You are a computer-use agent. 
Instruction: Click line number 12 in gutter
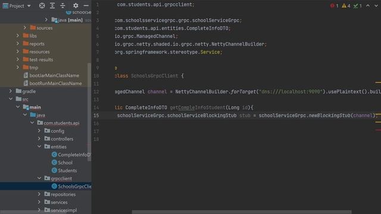[x=96, y=92]
